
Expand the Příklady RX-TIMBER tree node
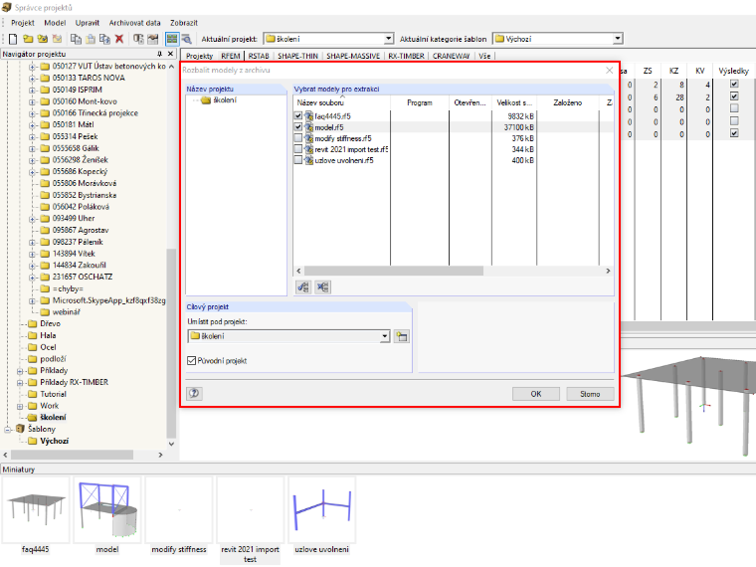pyautogui.click(x=20, y=382)
